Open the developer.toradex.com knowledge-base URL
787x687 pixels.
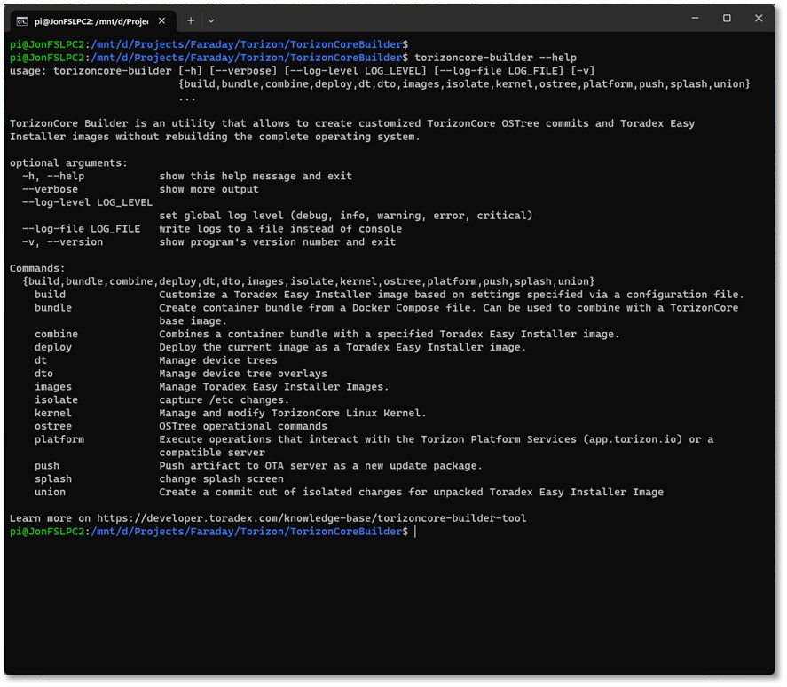point(311,518)
